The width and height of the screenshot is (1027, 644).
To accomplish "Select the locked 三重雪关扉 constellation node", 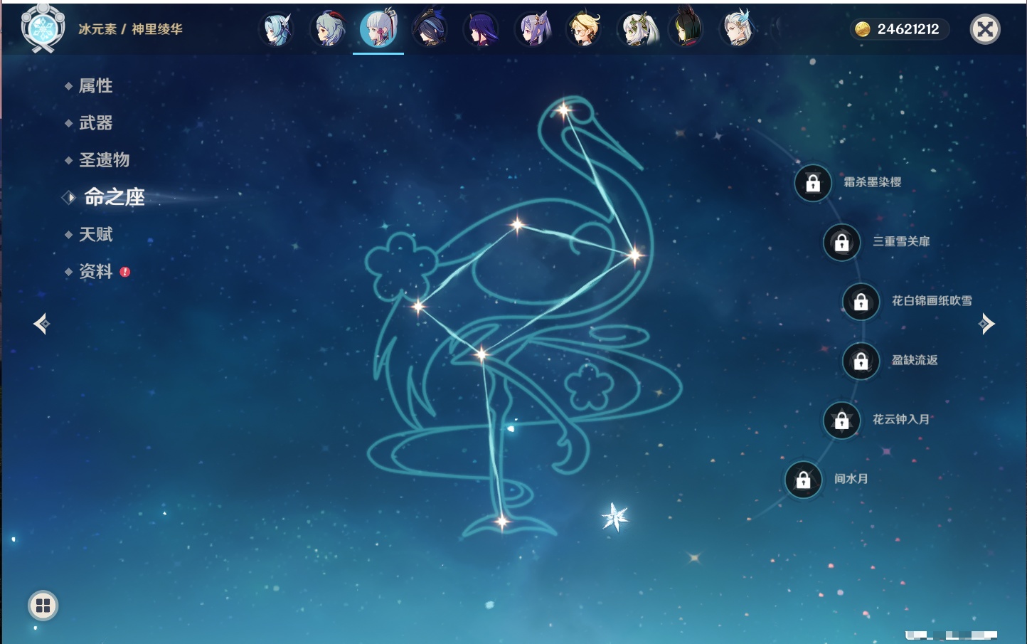I will [x=841, y=243].
